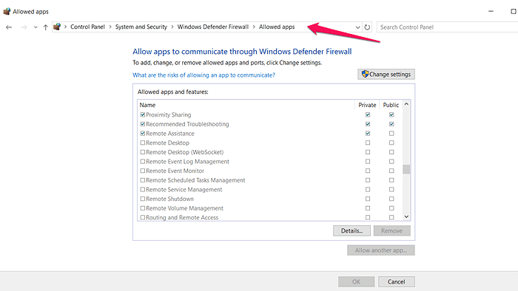Enable Remote Desktop Private checkbox
The image size is (518, 291).
[x=368, y=143]
